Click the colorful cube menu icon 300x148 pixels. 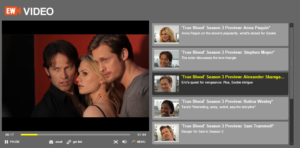pos(133,142)
